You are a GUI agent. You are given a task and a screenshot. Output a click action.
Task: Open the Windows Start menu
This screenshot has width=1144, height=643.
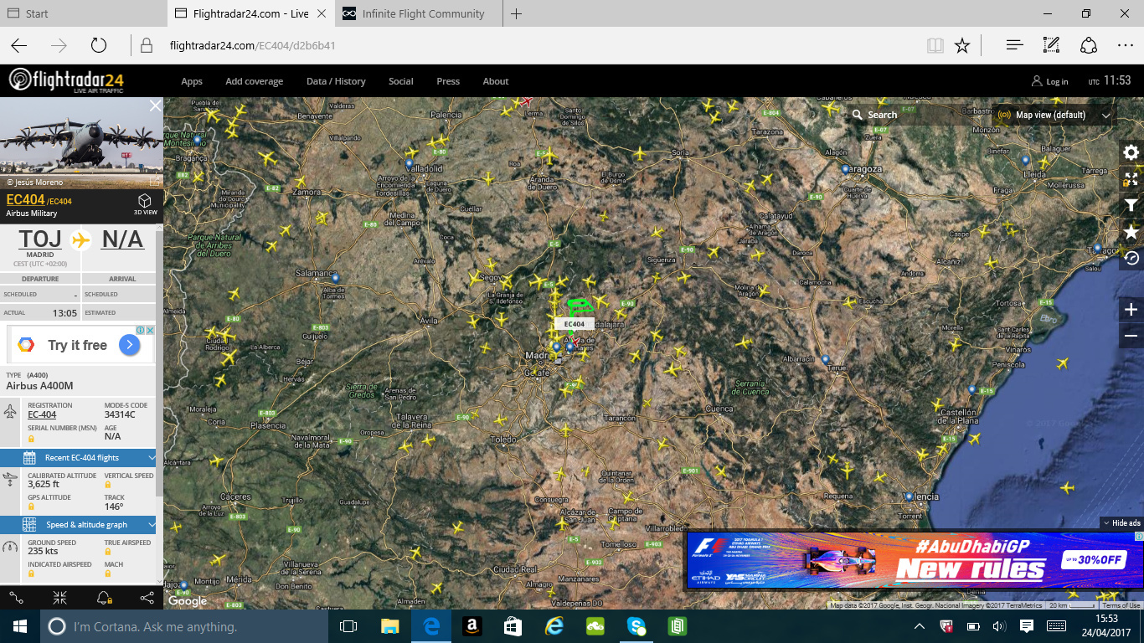tap(19, 626)
